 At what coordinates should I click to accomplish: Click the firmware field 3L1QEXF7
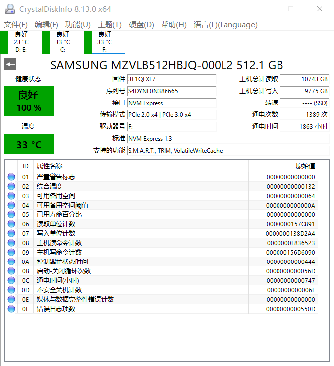tap(171, 79)
